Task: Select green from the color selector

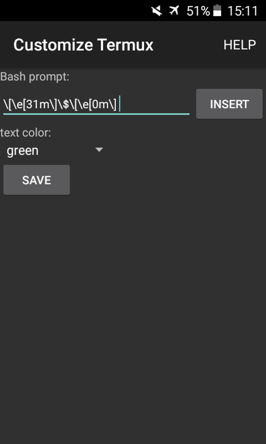Action: (23, 150)
